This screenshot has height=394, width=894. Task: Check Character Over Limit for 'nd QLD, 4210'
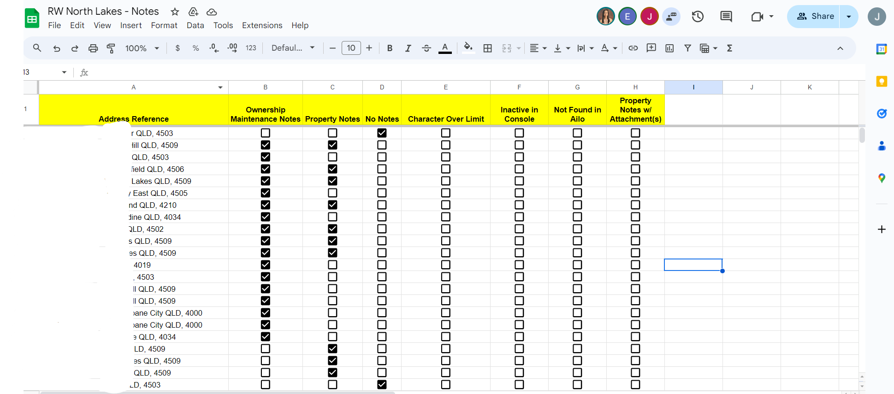click(445, 205)
